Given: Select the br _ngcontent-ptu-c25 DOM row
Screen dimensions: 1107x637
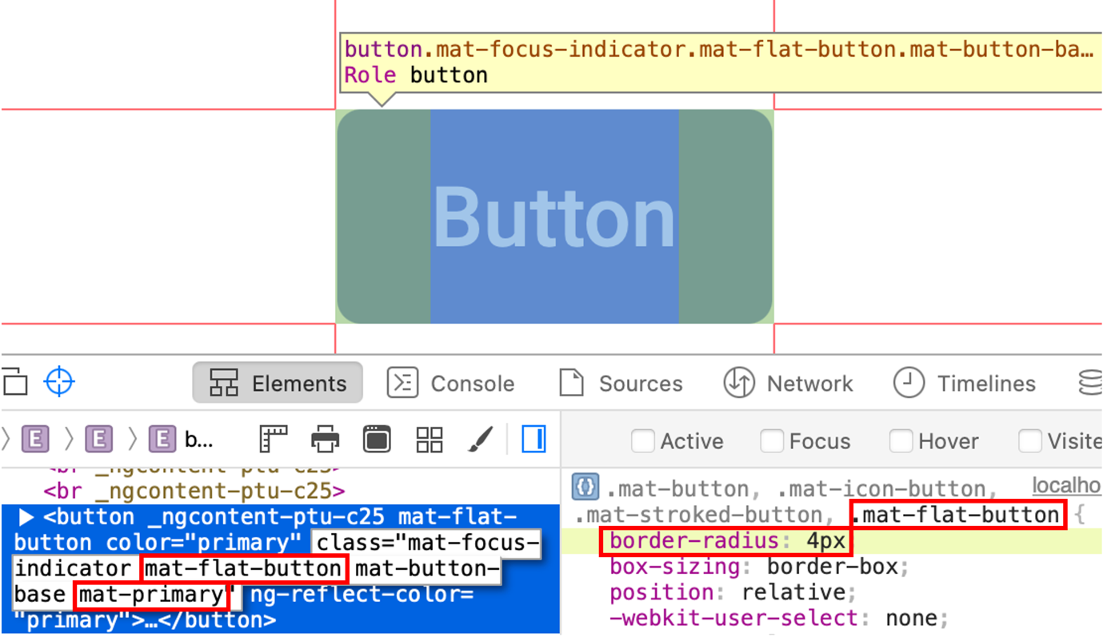Looking at the screenshot, I should tap(194, 490).
